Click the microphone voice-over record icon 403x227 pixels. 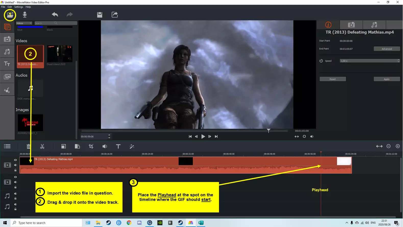25,15
